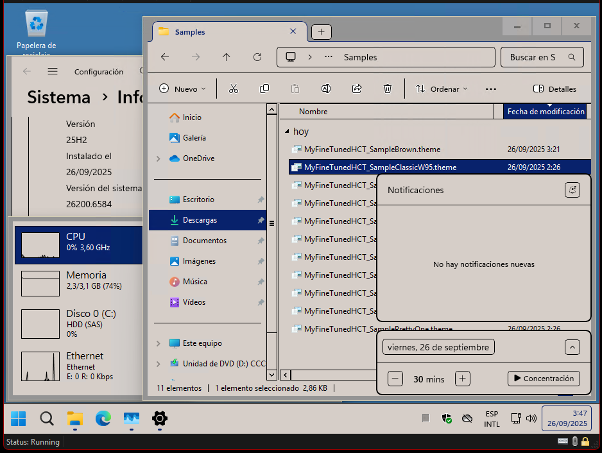
Task: Expand Este equipo tree node
Action: tap(158, 343)
